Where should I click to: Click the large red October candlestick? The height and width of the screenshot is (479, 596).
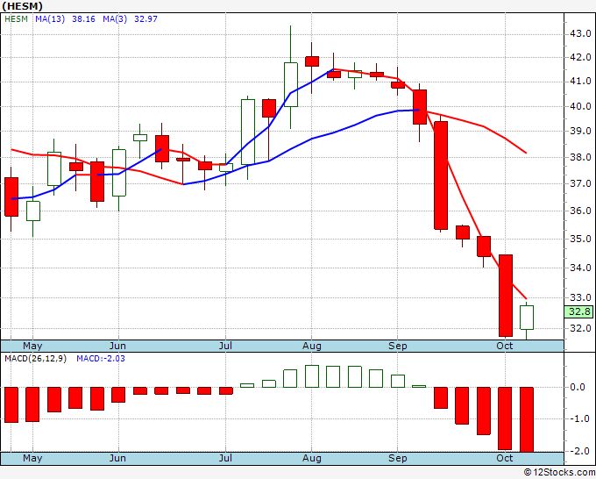(506, 296)
